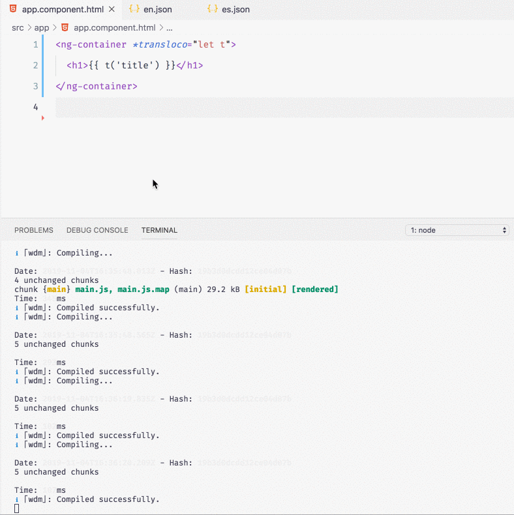Open the PROBLEMS panel tab
Screen dimensions: 514x515
click(34, 230)
